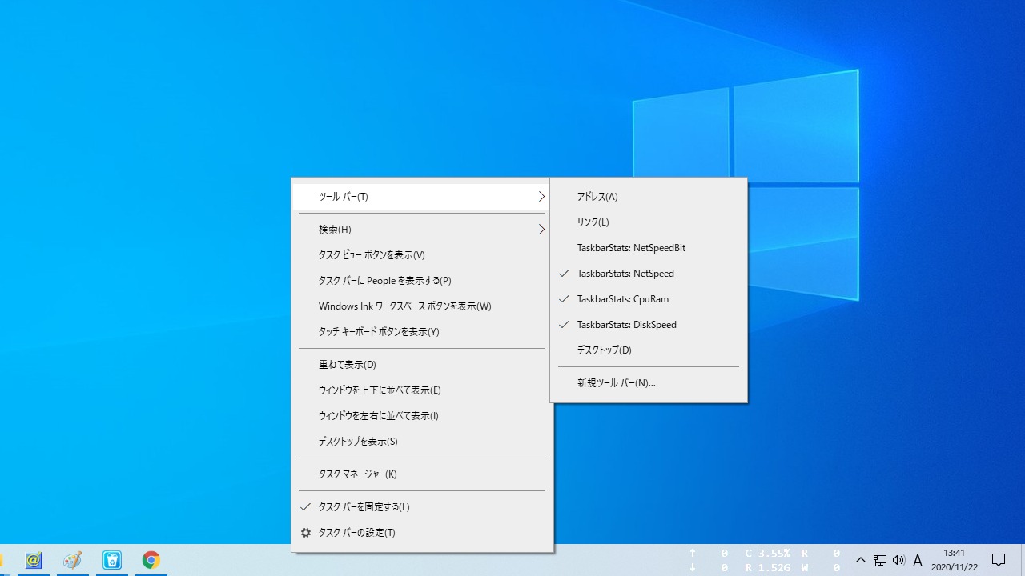Open the paint palette app in taskbar
The image size is (1025, 576).
(x=72, y=560)
